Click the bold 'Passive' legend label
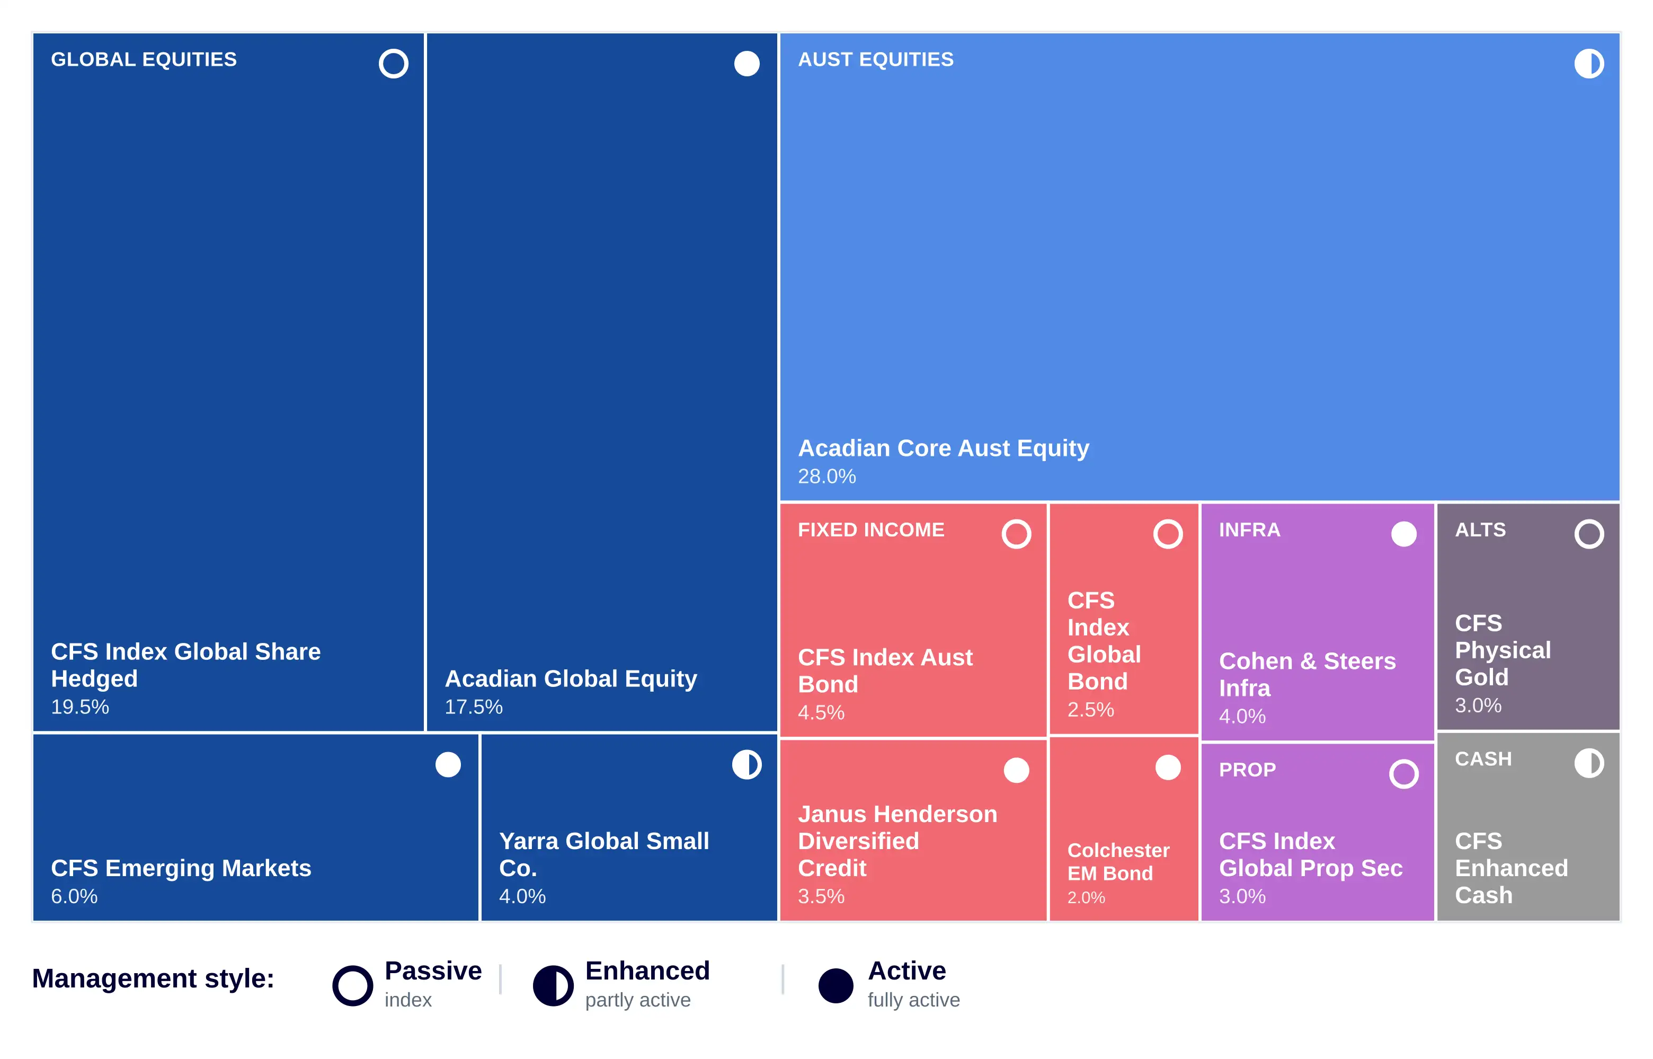The image size is (1653, 1059). [433, 971]
